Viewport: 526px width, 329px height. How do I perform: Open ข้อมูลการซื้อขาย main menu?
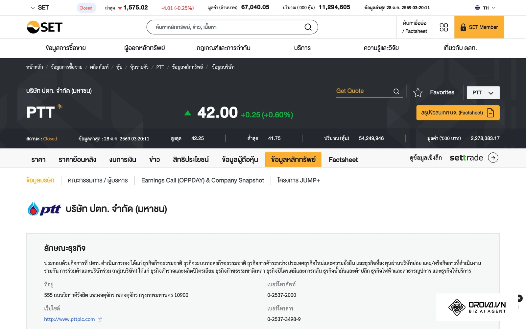66,48
